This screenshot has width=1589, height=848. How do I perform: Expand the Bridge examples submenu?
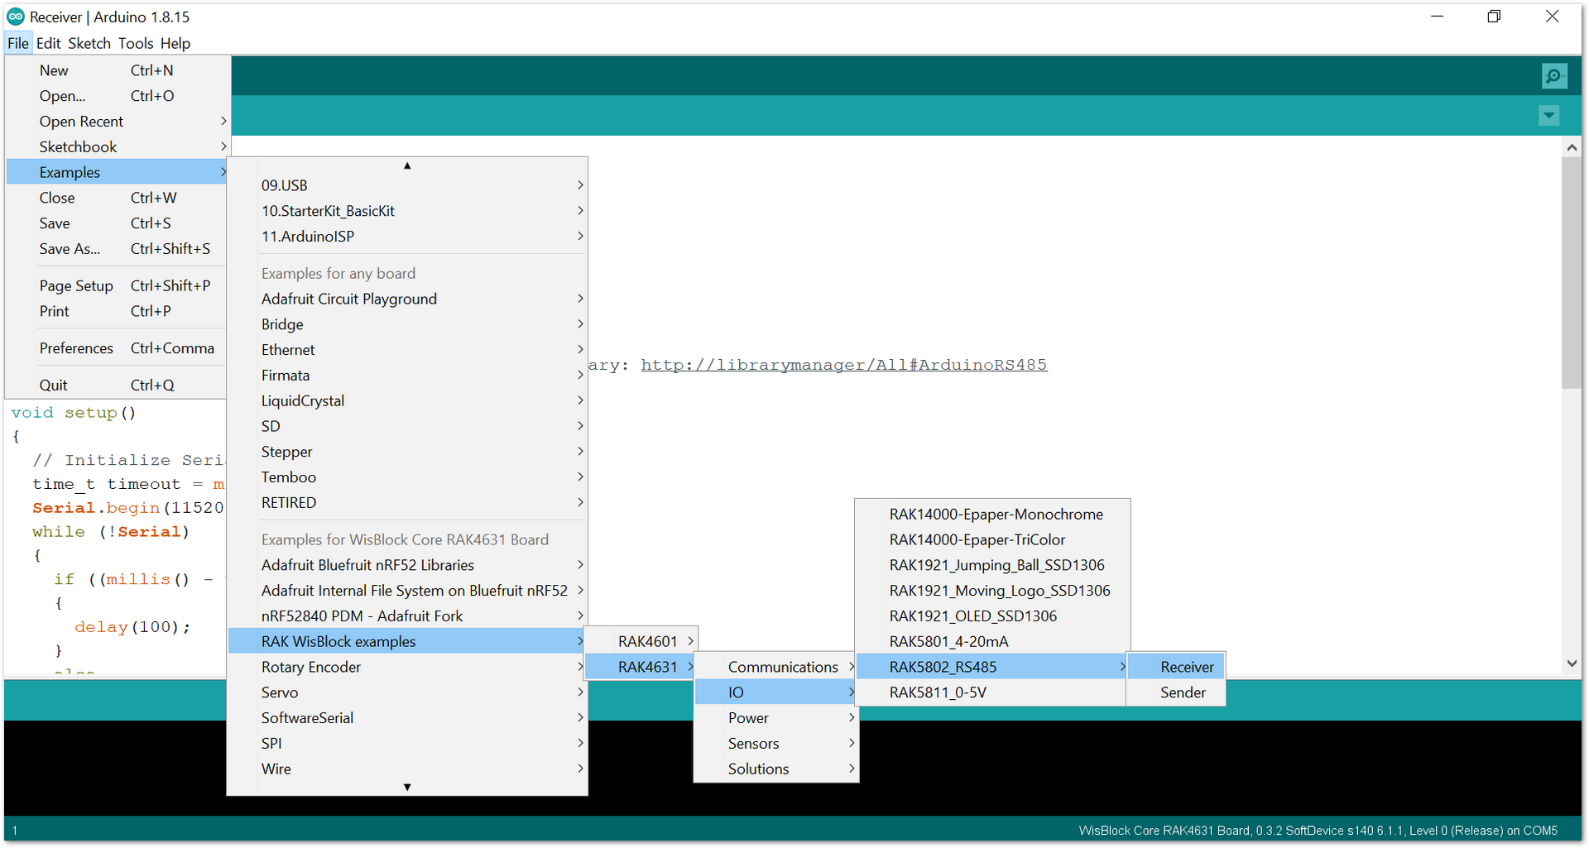tap(407, 324)
